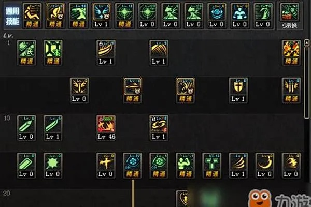Image resolution: width=311 pixels, height=207 pixels.
Task: Select the green spiky burst skill Lv 0
Action: pyautogui.click(x=53, y=166)
